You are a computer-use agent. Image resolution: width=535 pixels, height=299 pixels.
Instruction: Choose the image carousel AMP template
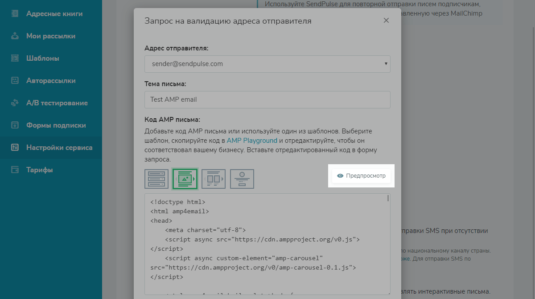pos(185,179)
